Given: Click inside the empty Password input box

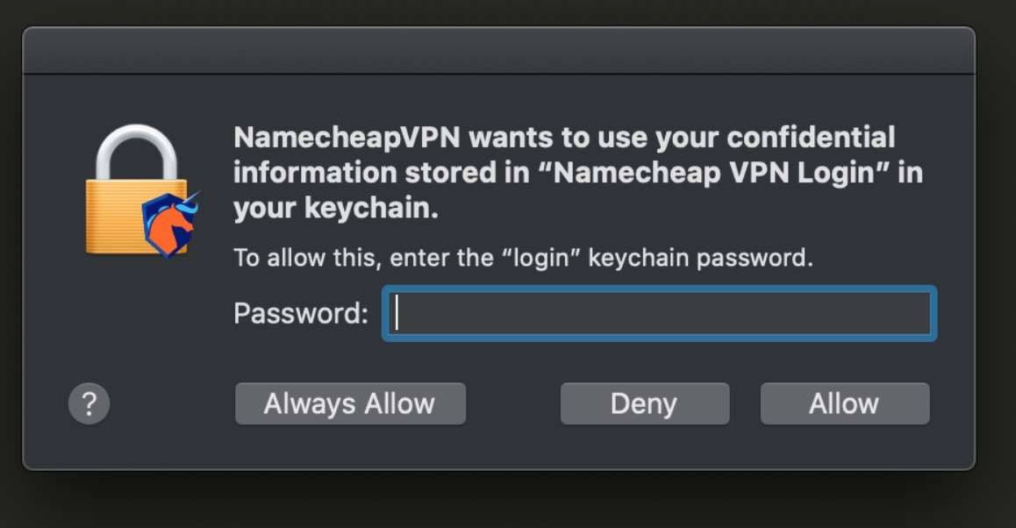Looking at the screenshot, I should pos(658,312).
